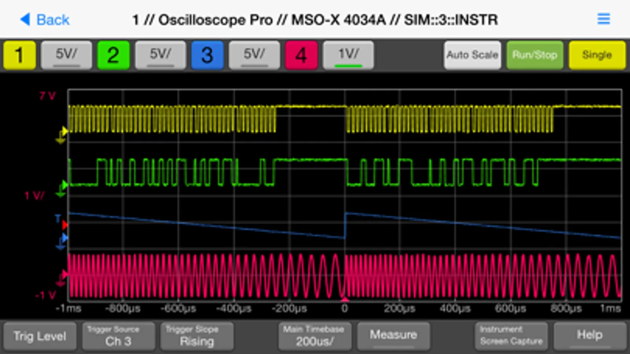630x354 pixels.
Task: Select the blue channel 3 ground marker
Action: (61, 242)
